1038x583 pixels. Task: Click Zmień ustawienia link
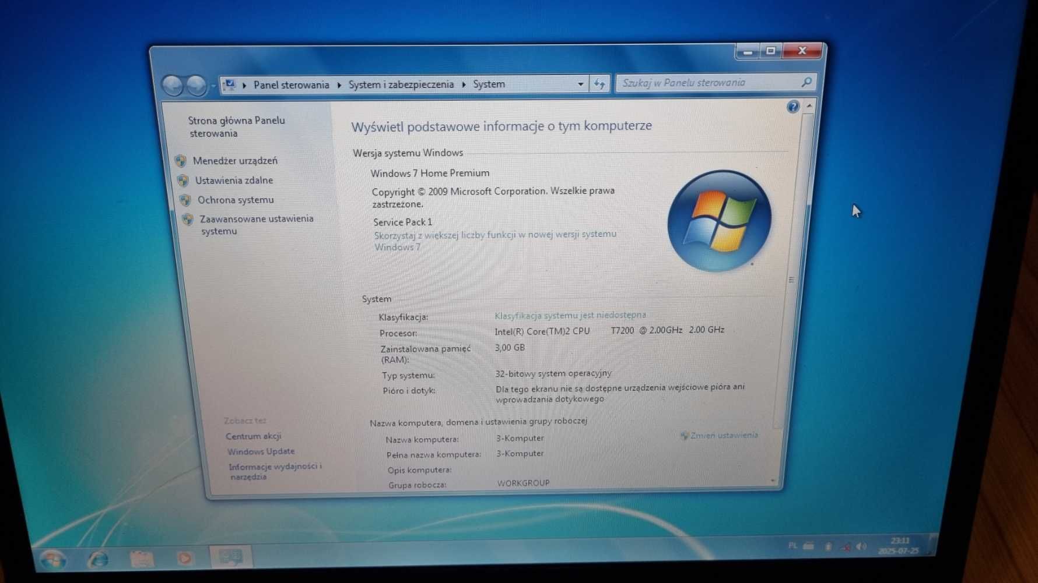pyautogui.click(x=724, y=435)
